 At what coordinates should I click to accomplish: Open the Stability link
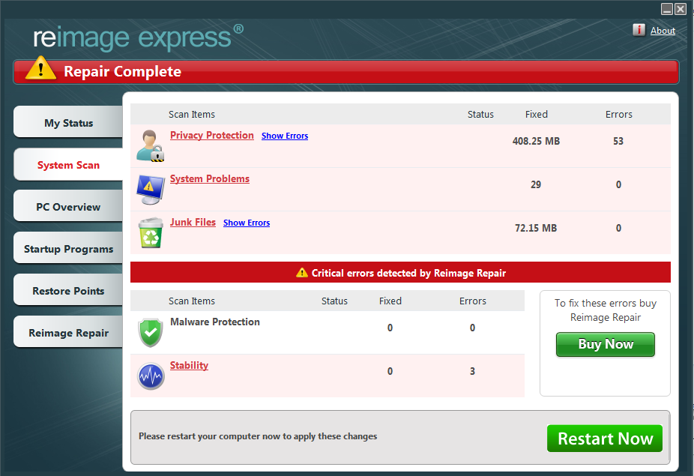[x=189, y=365]
